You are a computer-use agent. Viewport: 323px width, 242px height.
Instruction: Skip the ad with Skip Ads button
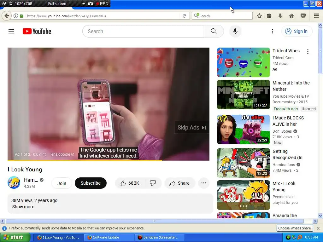(x=191, y=128)
